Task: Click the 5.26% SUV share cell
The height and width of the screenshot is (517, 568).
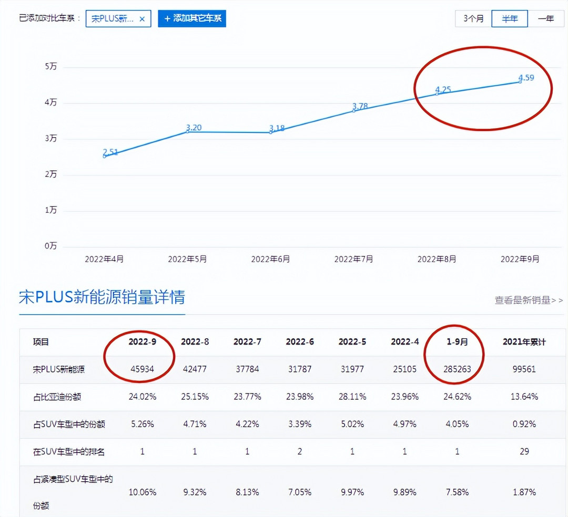Action: pyautogui.click(x=143, y=424)
